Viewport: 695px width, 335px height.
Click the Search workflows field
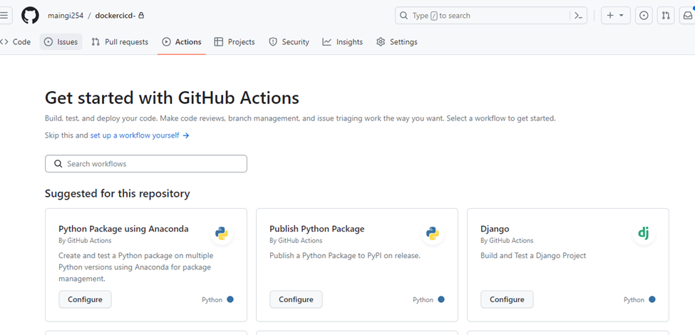[x=146, y=163]
